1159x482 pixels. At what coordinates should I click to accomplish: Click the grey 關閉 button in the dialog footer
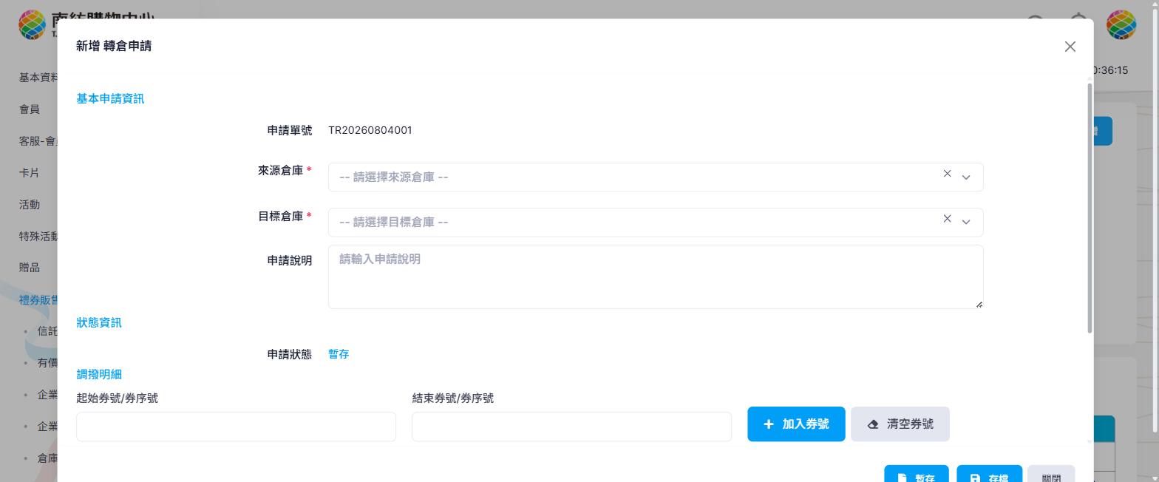coord(1051,474)
